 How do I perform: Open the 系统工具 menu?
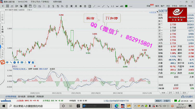pos(183,5)
